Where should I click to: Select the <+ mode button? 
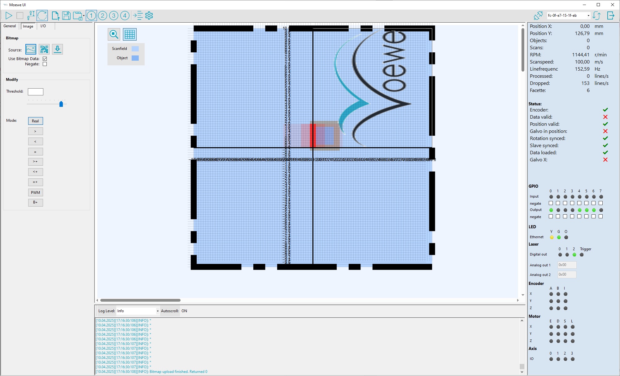tap(35, 172)
